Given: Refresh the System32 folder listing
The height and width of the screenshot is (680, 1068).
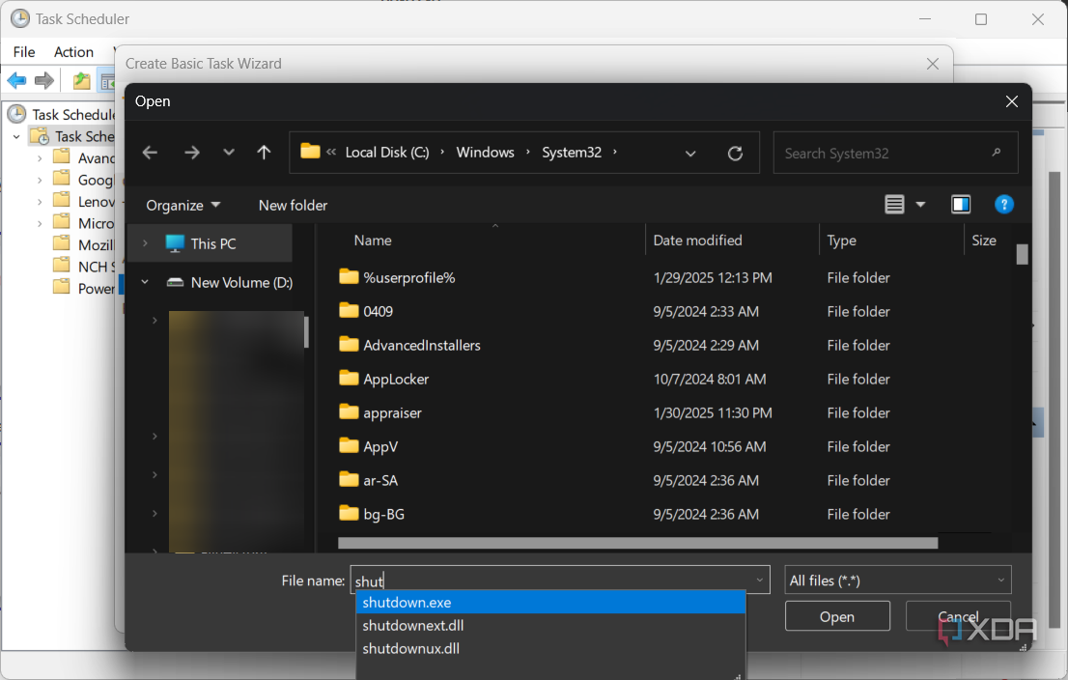Looking at the screenshot, I should click(x=735, y=152).
